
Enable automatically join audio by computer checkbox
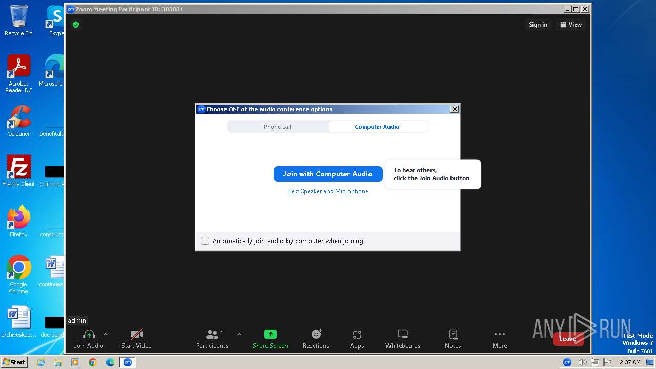(205, 241)
